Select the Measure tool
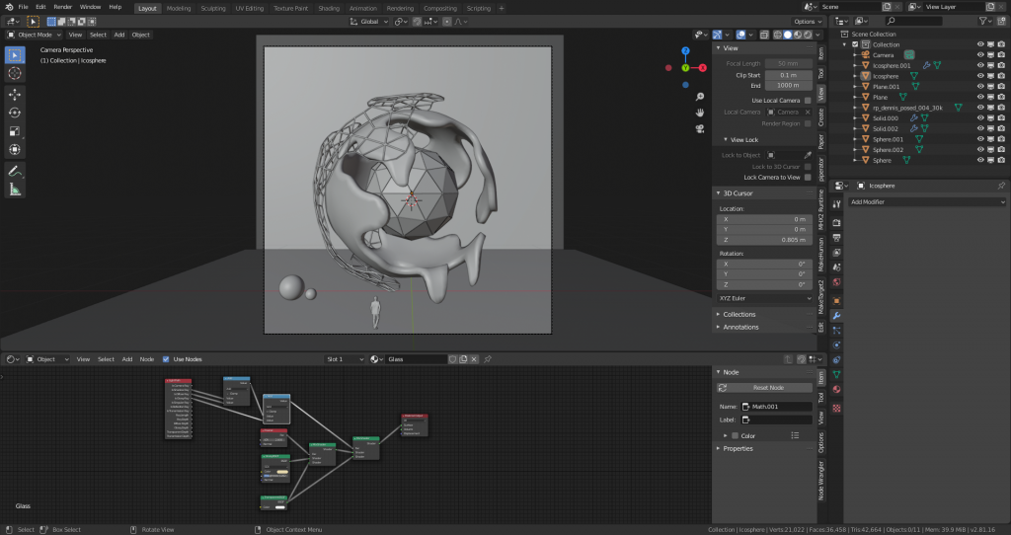 coord(14,190)
